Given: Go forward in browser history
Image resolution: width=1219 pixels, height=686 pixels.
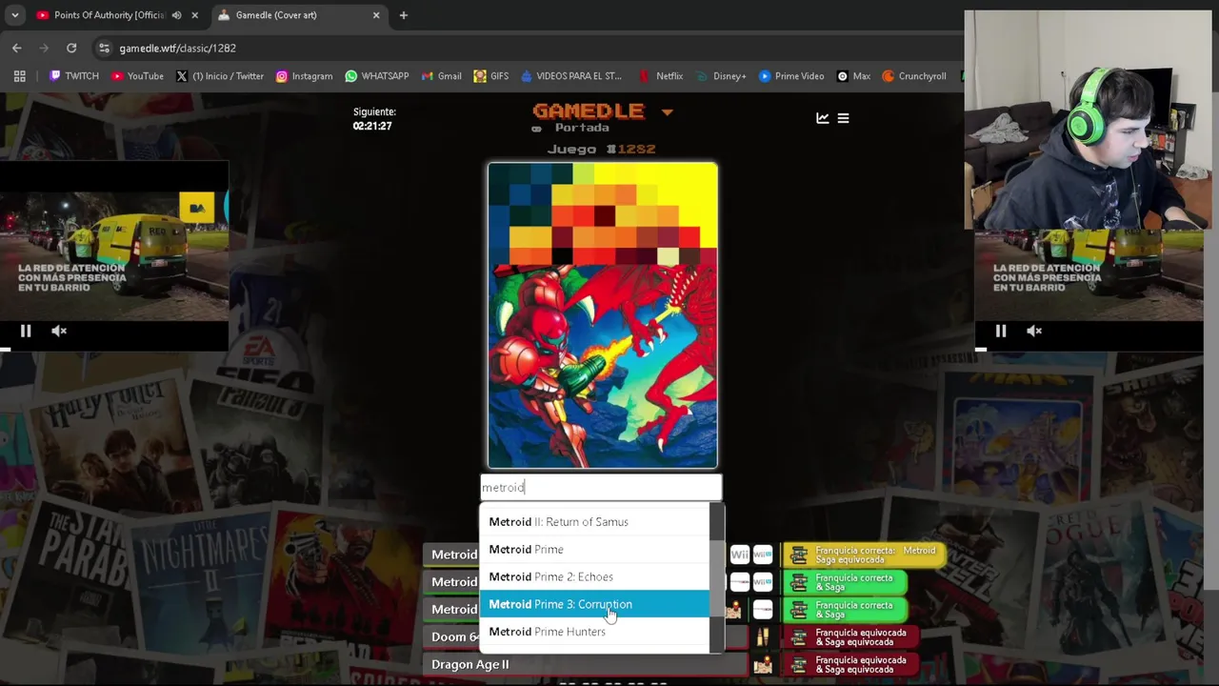Looking at the screenshot, I should click(44, 48).
